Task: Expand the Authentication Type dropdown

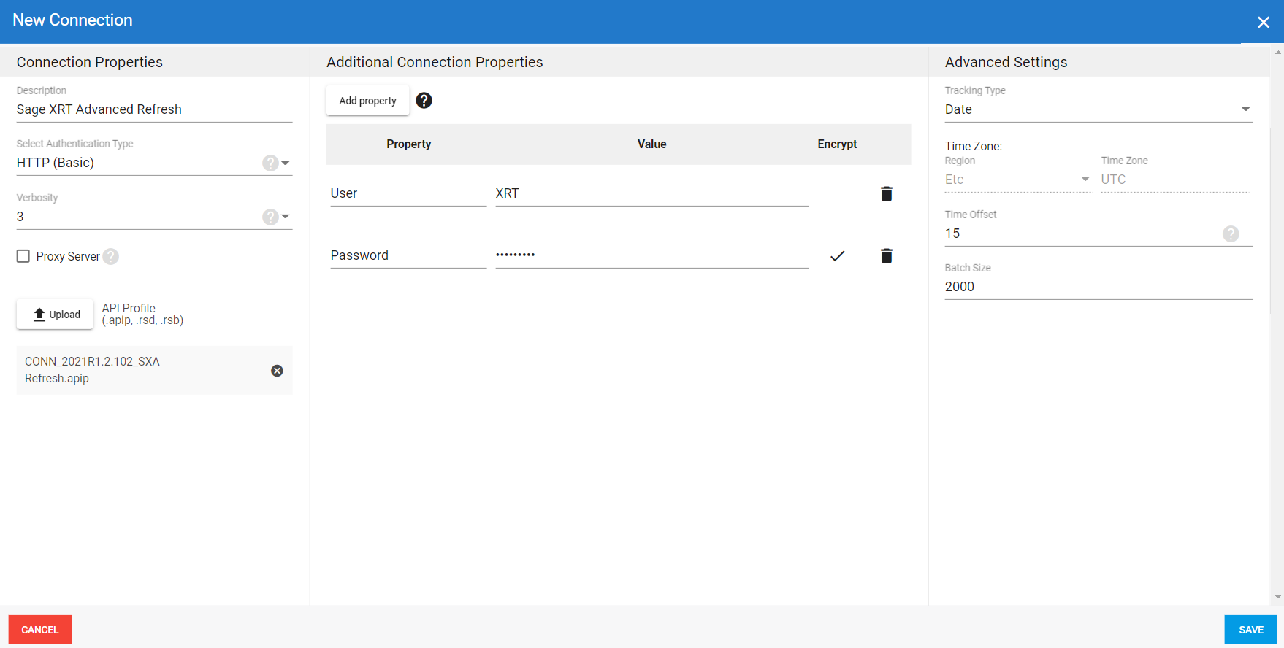Action: pos(286,163)
